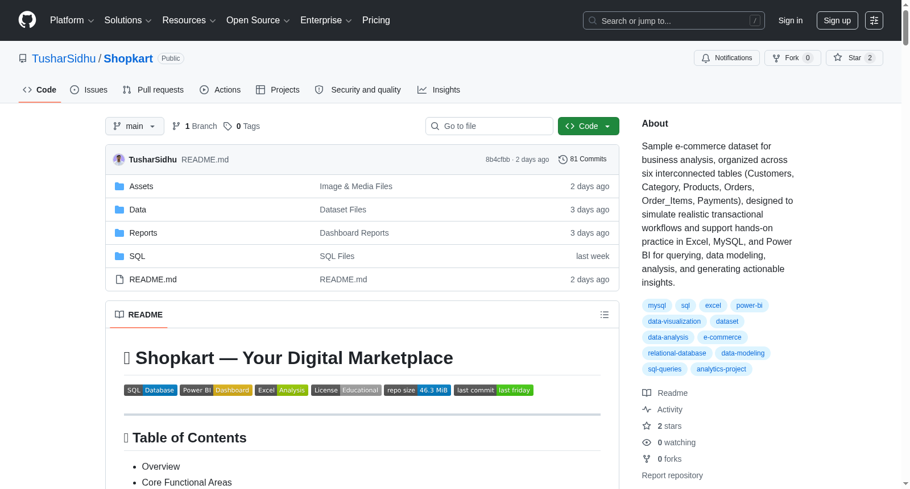The image size is (910, 489).
Task: Open the green Code dropdown button
Action: 589,126
